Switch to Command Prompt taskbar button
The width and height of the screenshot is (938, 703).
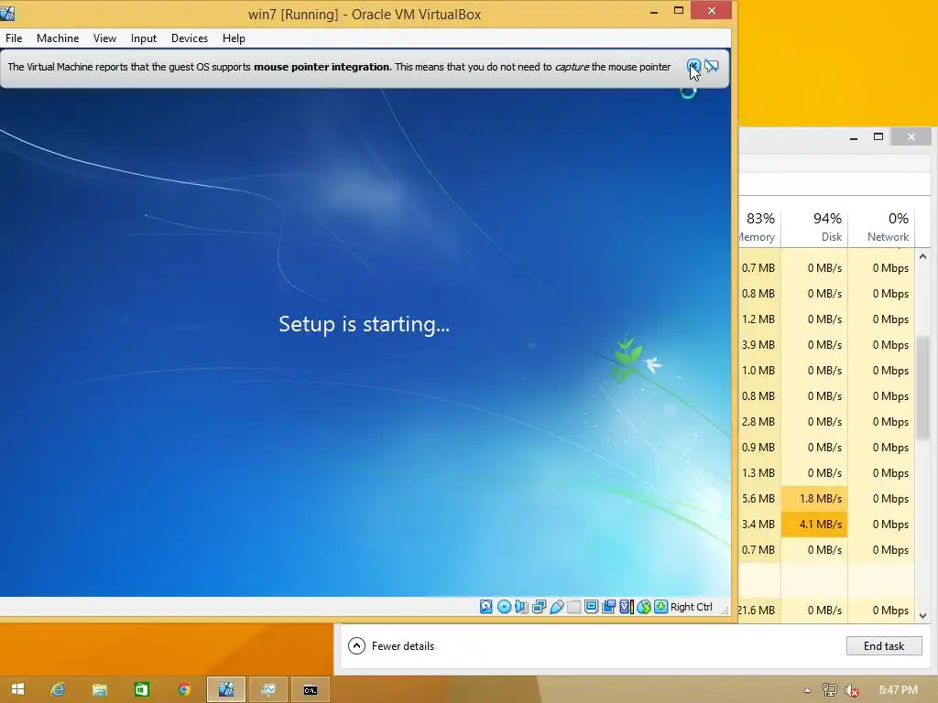[x=311, y=689]
